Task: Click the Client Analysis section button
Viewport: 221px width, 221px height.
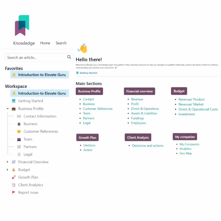Action: point(138,137)
